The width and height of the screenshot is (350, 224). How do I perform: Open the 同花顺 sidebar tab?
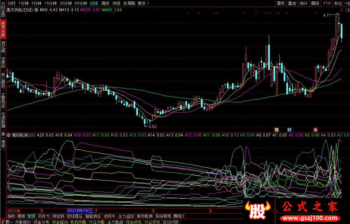pyautogui.click(x=3, y=47)
